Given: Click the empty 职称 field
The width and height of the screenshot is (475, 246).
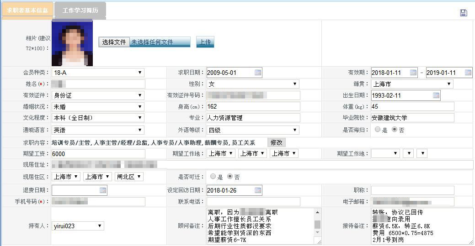Looking at the screenshot, I should [x=412, y=190].
